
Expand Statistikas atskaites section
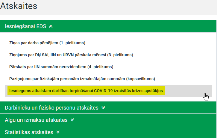(x=108, y=132)
